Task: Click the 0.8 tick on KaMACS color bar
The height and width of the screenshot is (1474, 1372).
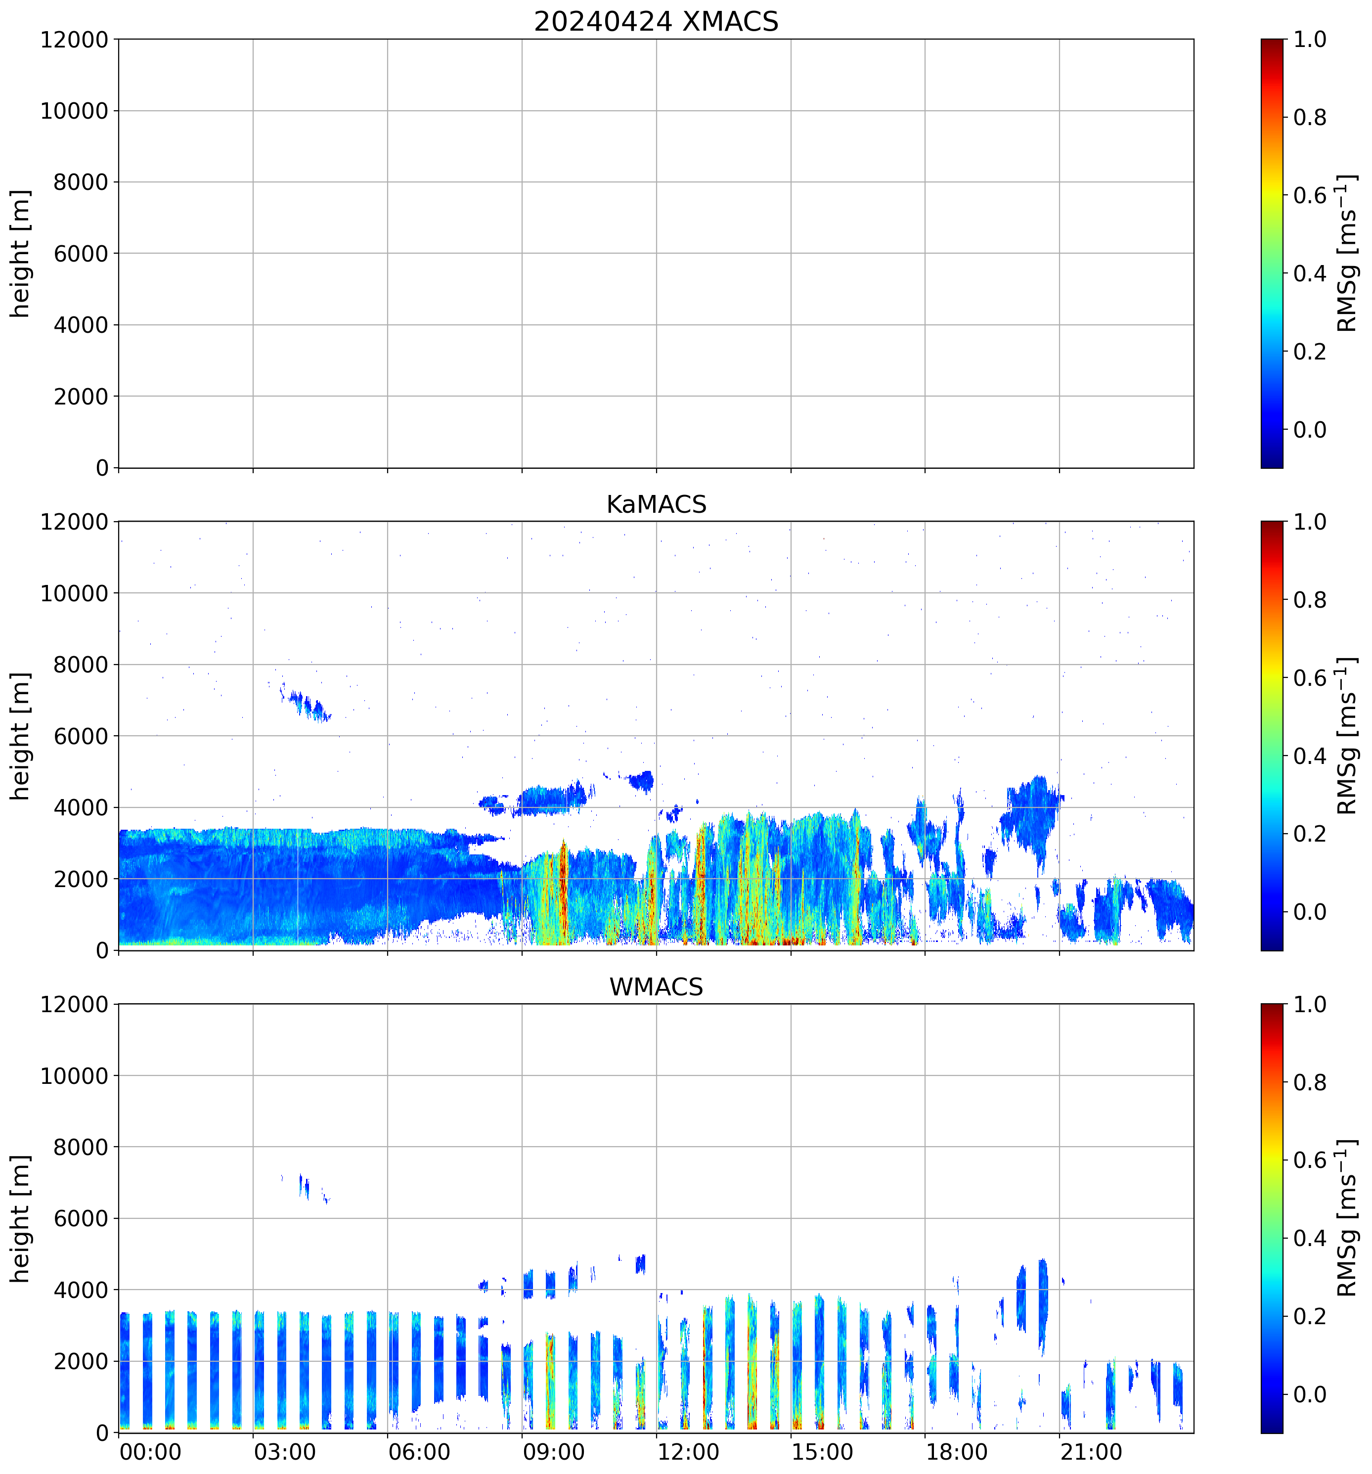Action: pos(1310,600)
